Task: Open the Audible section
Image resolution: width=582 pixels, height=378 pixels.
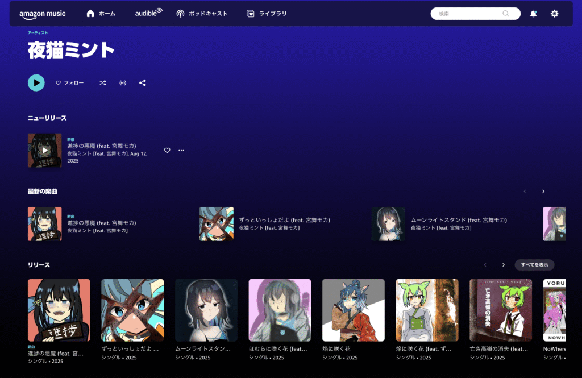Action: point(148,13)
